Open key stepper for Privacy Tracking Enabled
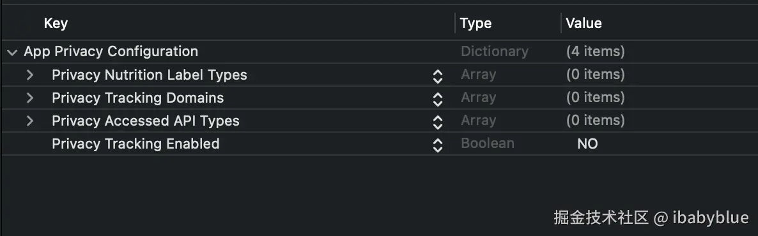Viewport: 758px width, 236px height. [438, 145]
